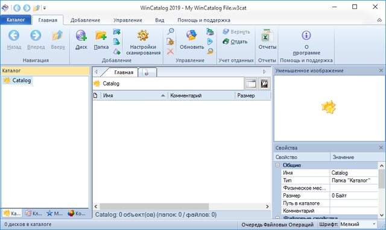Open the Шрифт size dropdown

click(374, 224)
